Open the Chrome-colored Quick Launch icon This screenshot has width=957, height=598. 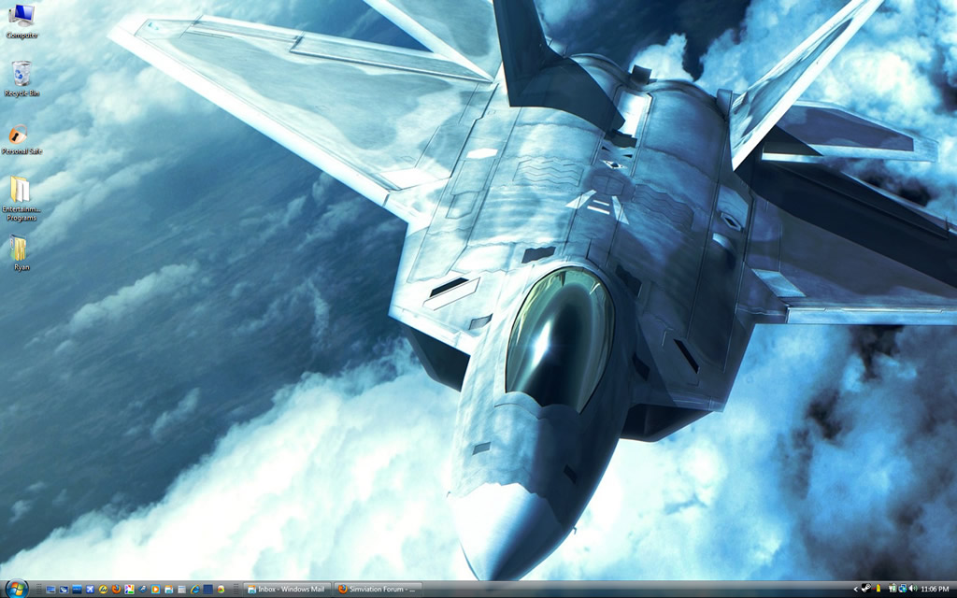pos(221,589)
